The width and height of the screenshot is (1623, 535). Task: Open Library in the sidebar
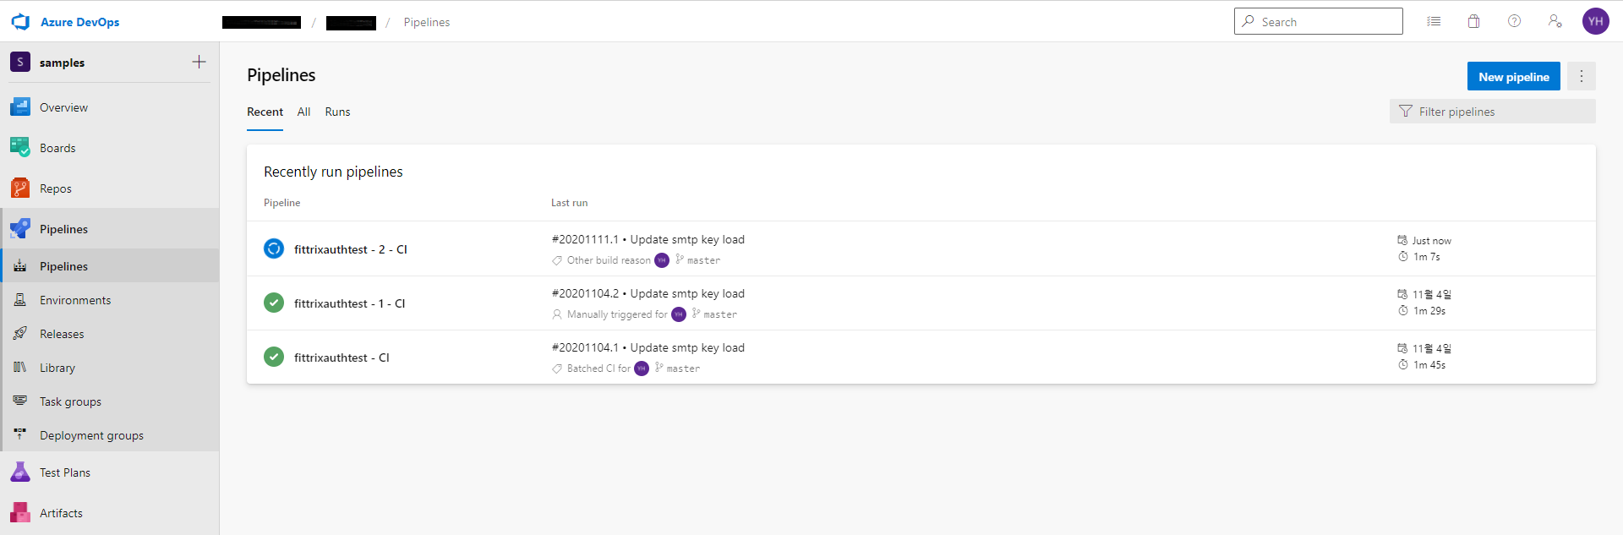tap(57, 368)
